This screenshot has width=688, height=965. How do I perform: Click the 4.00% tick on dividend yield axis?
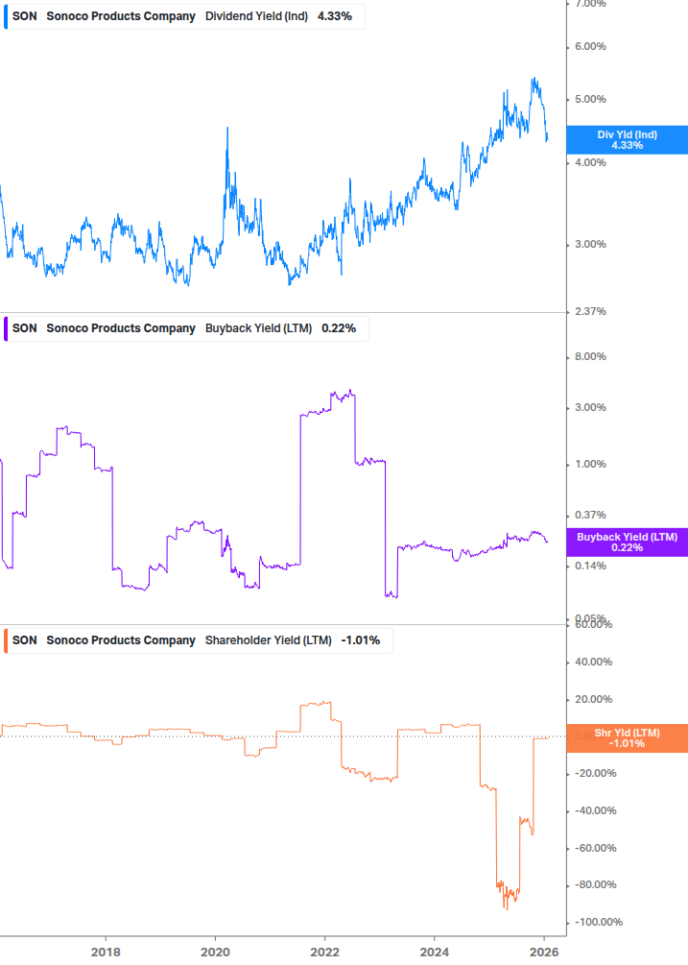(x=590, y=162)
